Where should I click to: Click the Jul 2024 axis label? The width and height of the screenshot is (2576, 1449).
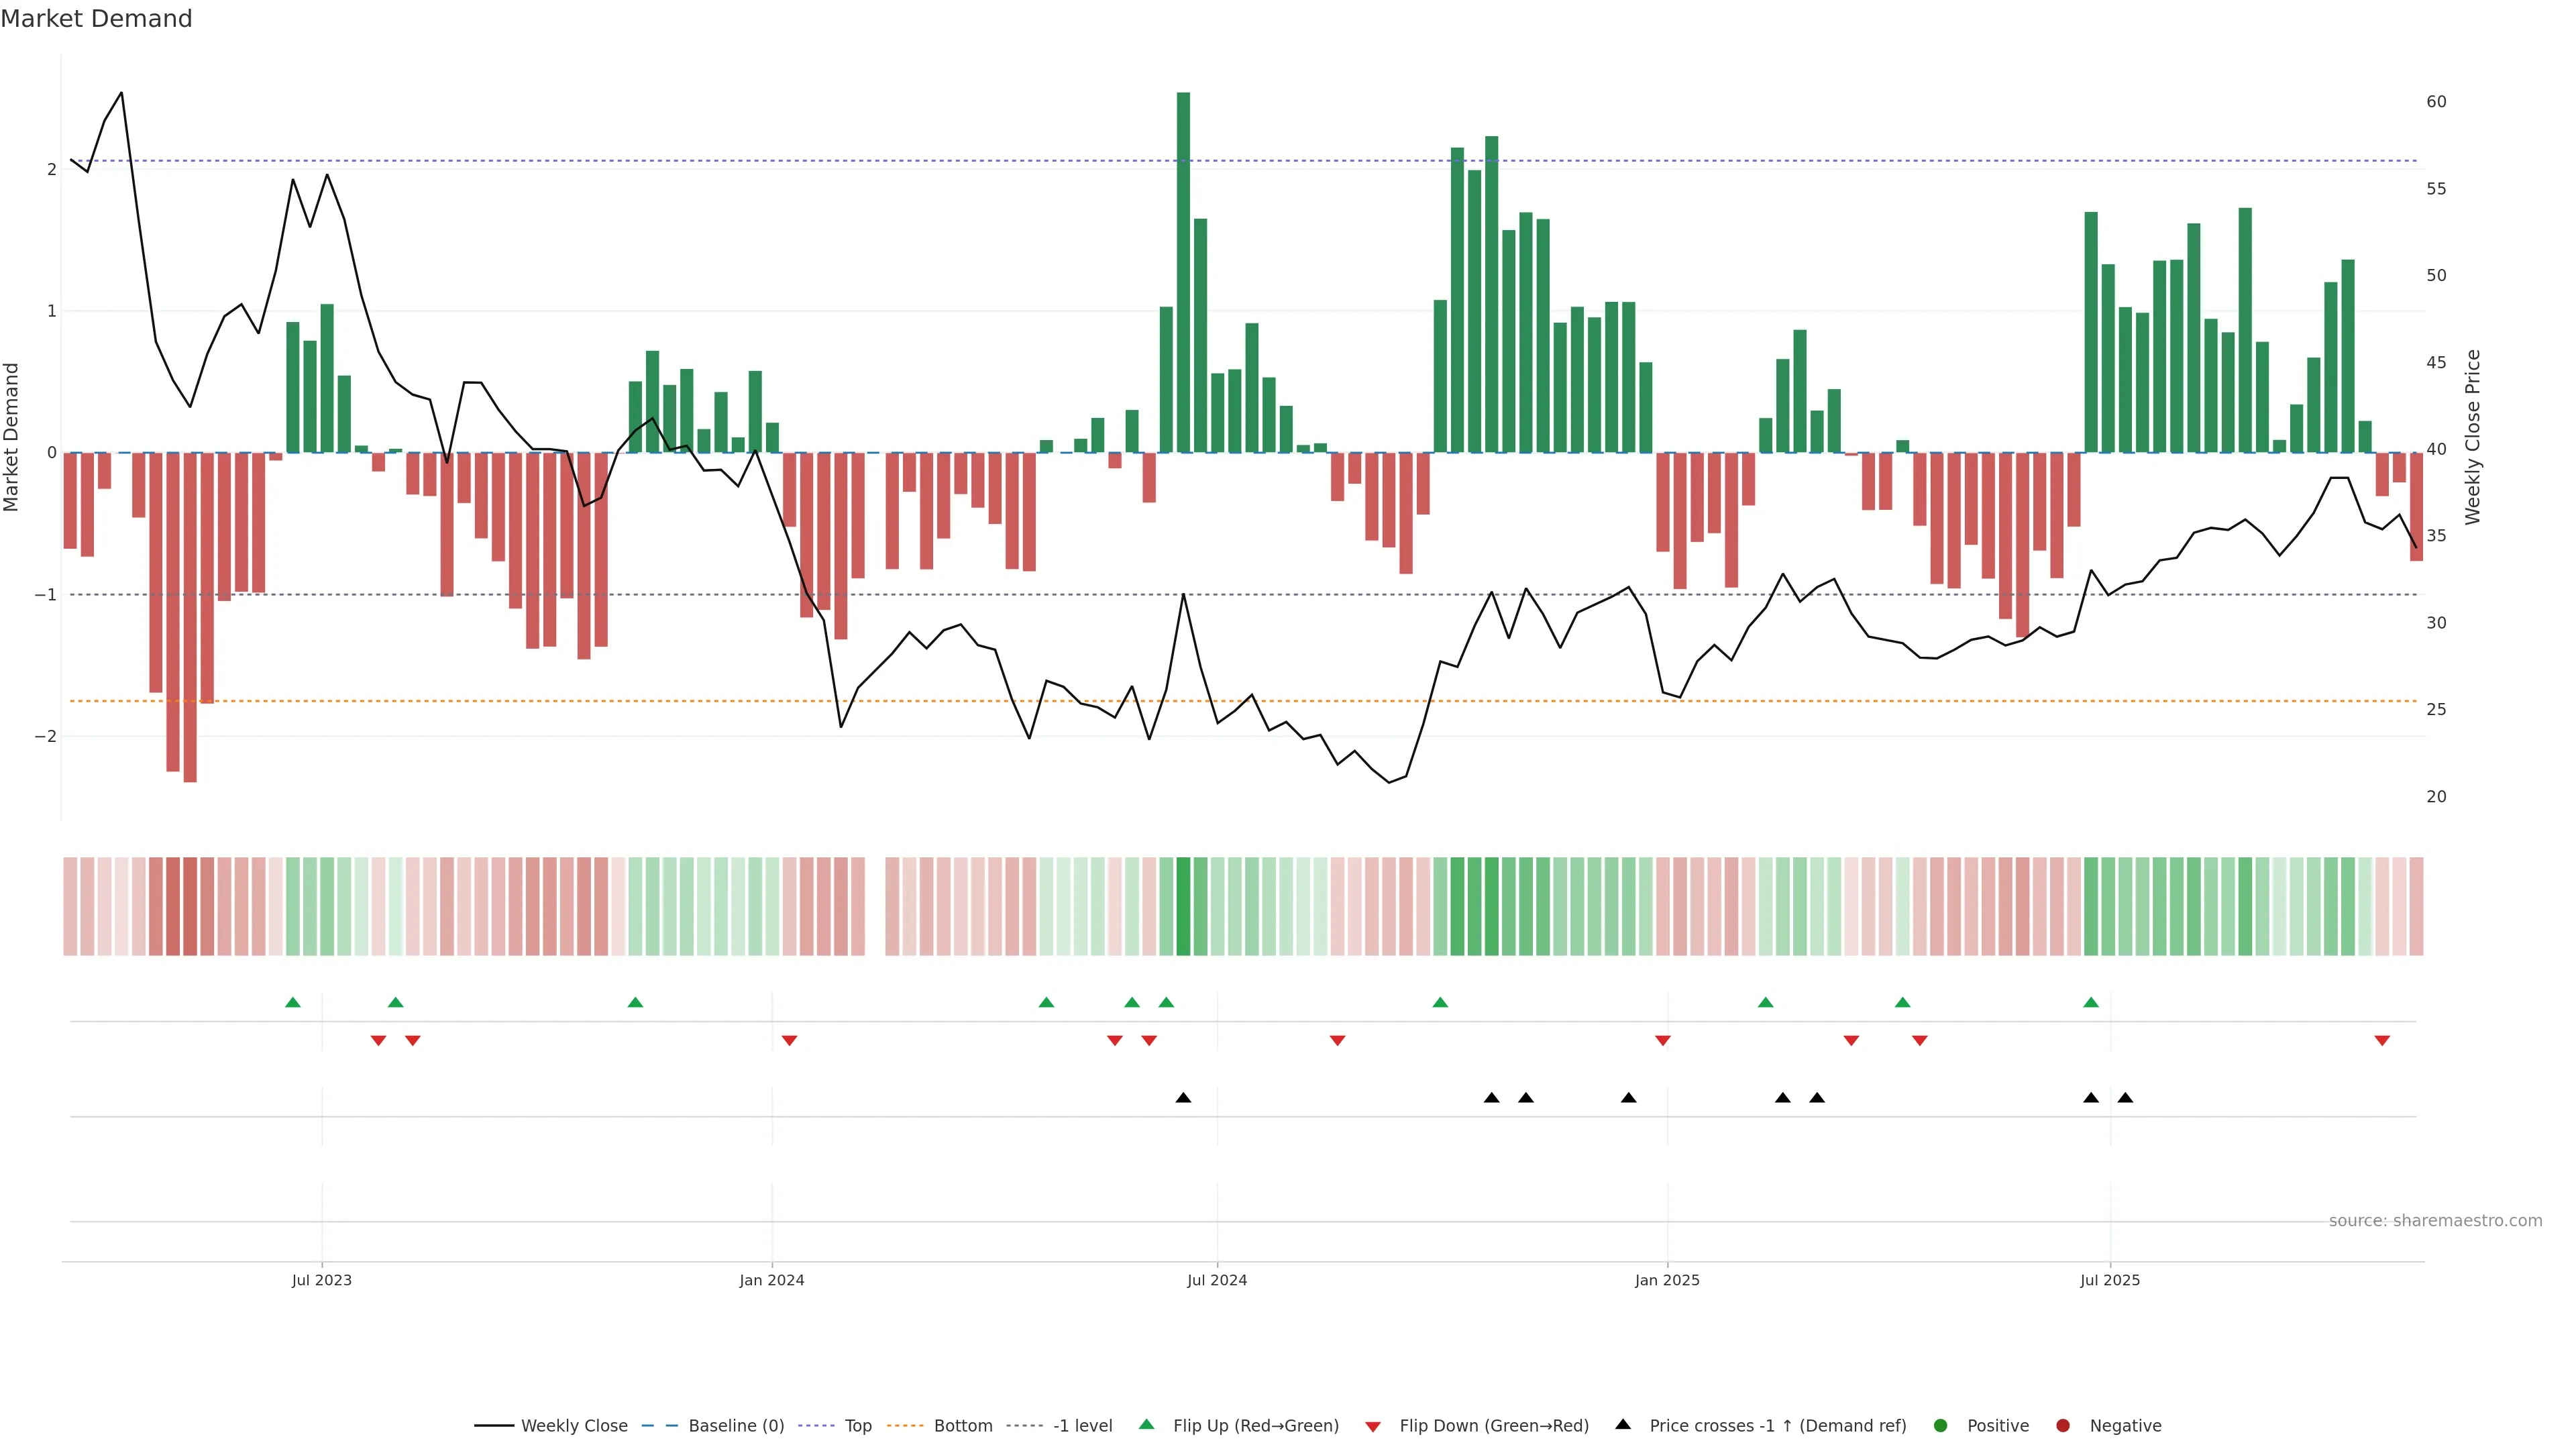coord(1217,1280)
